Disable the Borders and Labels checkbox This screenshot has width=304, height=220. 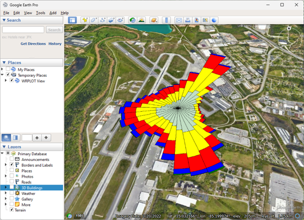11,164
